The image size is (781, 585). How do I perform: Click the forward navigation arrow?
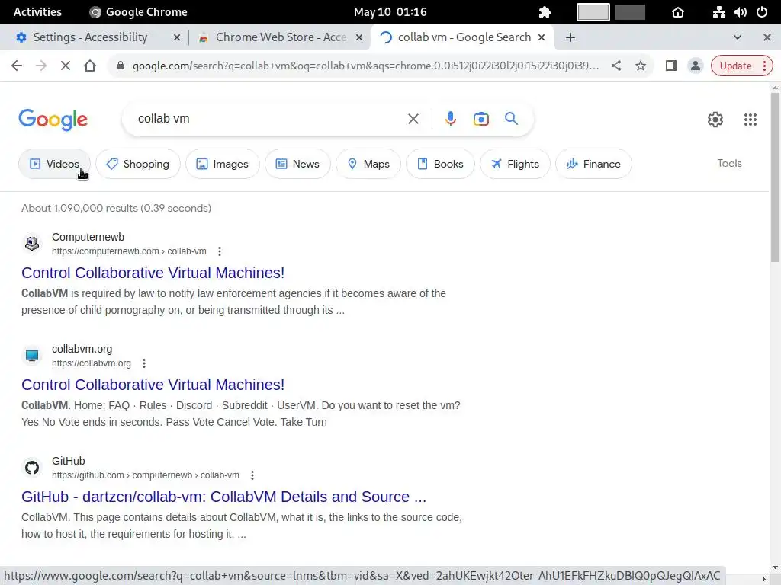pos(41,66)
